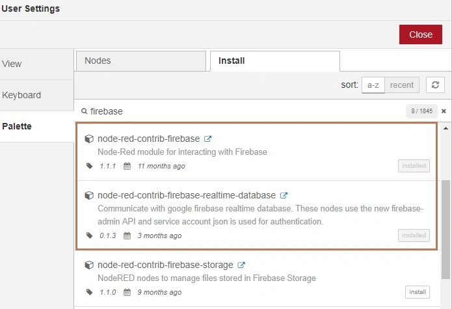Screen dimensions: 452x309
Task: Click calendar icon beside 11 months ago
Action: pos(127,166)
